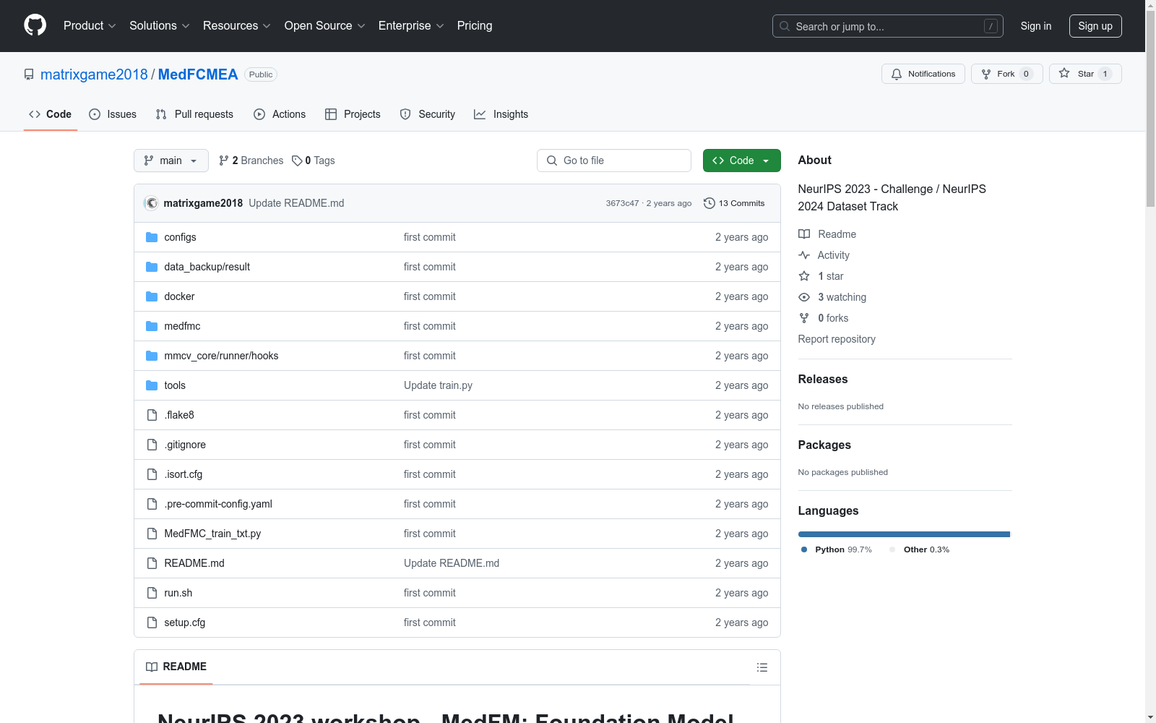Image resolution: width=1156 pixels, height=723 pixels.
Task: Switch to the Issues tab
Action: click(x=113, y=114)
